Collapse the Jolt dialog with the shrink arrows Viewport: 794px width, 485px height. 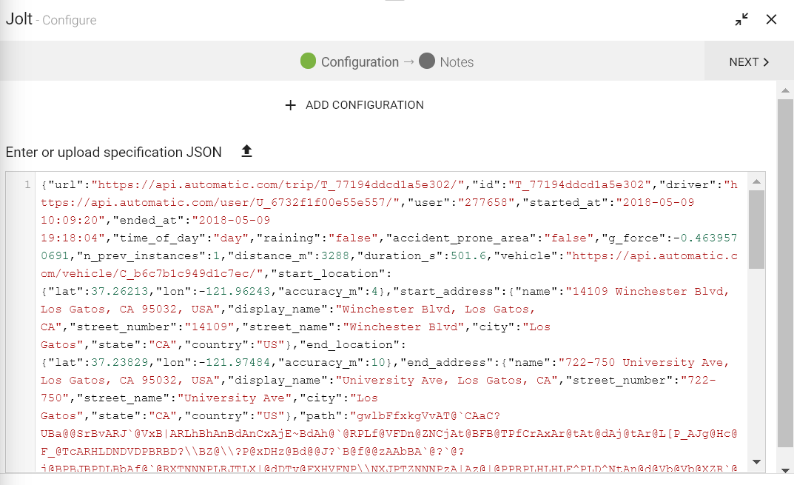[x=741, y=19]
